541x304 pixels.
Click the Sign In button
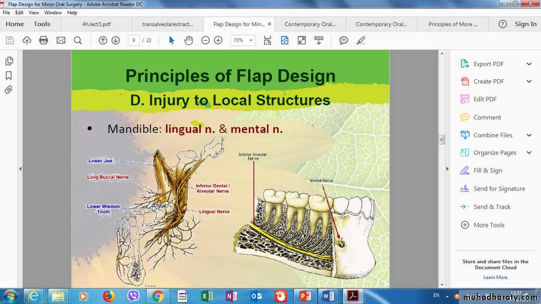click(525, 24)
